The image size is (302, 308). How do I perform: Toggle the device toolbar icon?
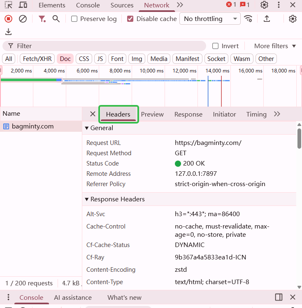click(23, 5)
